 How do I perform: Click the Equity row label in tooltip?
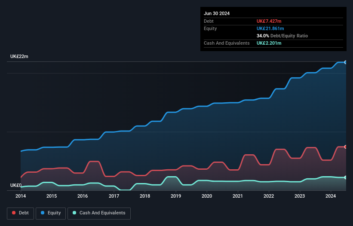pos(210,28)
